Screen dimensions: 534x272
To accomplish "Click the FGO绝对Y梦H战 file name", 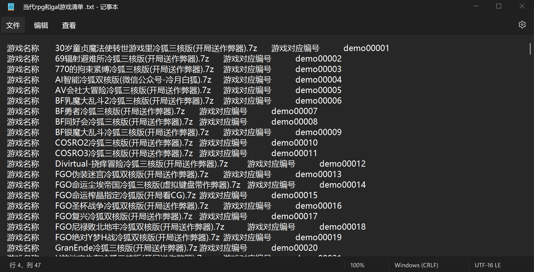I will pos(137,237).
